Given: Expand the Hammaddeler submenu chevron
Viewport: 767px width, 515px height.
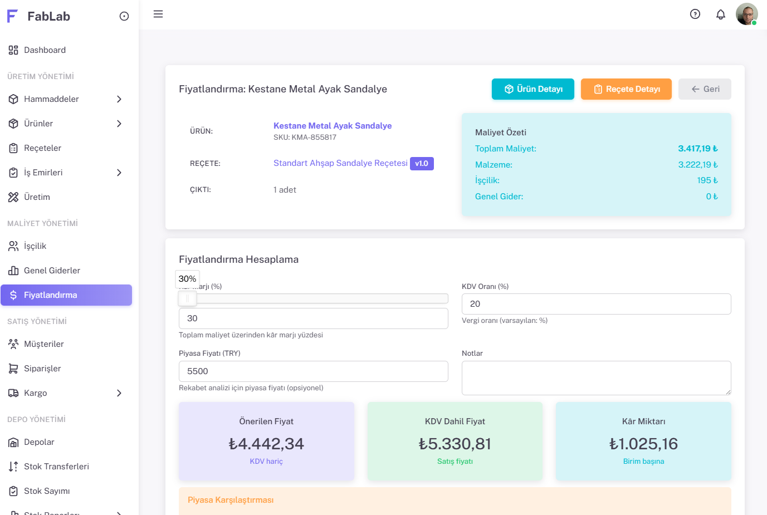Looking at the screenshot, I should pos(119,99).
